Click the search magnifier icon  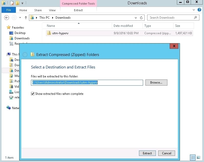click(195, 17)
